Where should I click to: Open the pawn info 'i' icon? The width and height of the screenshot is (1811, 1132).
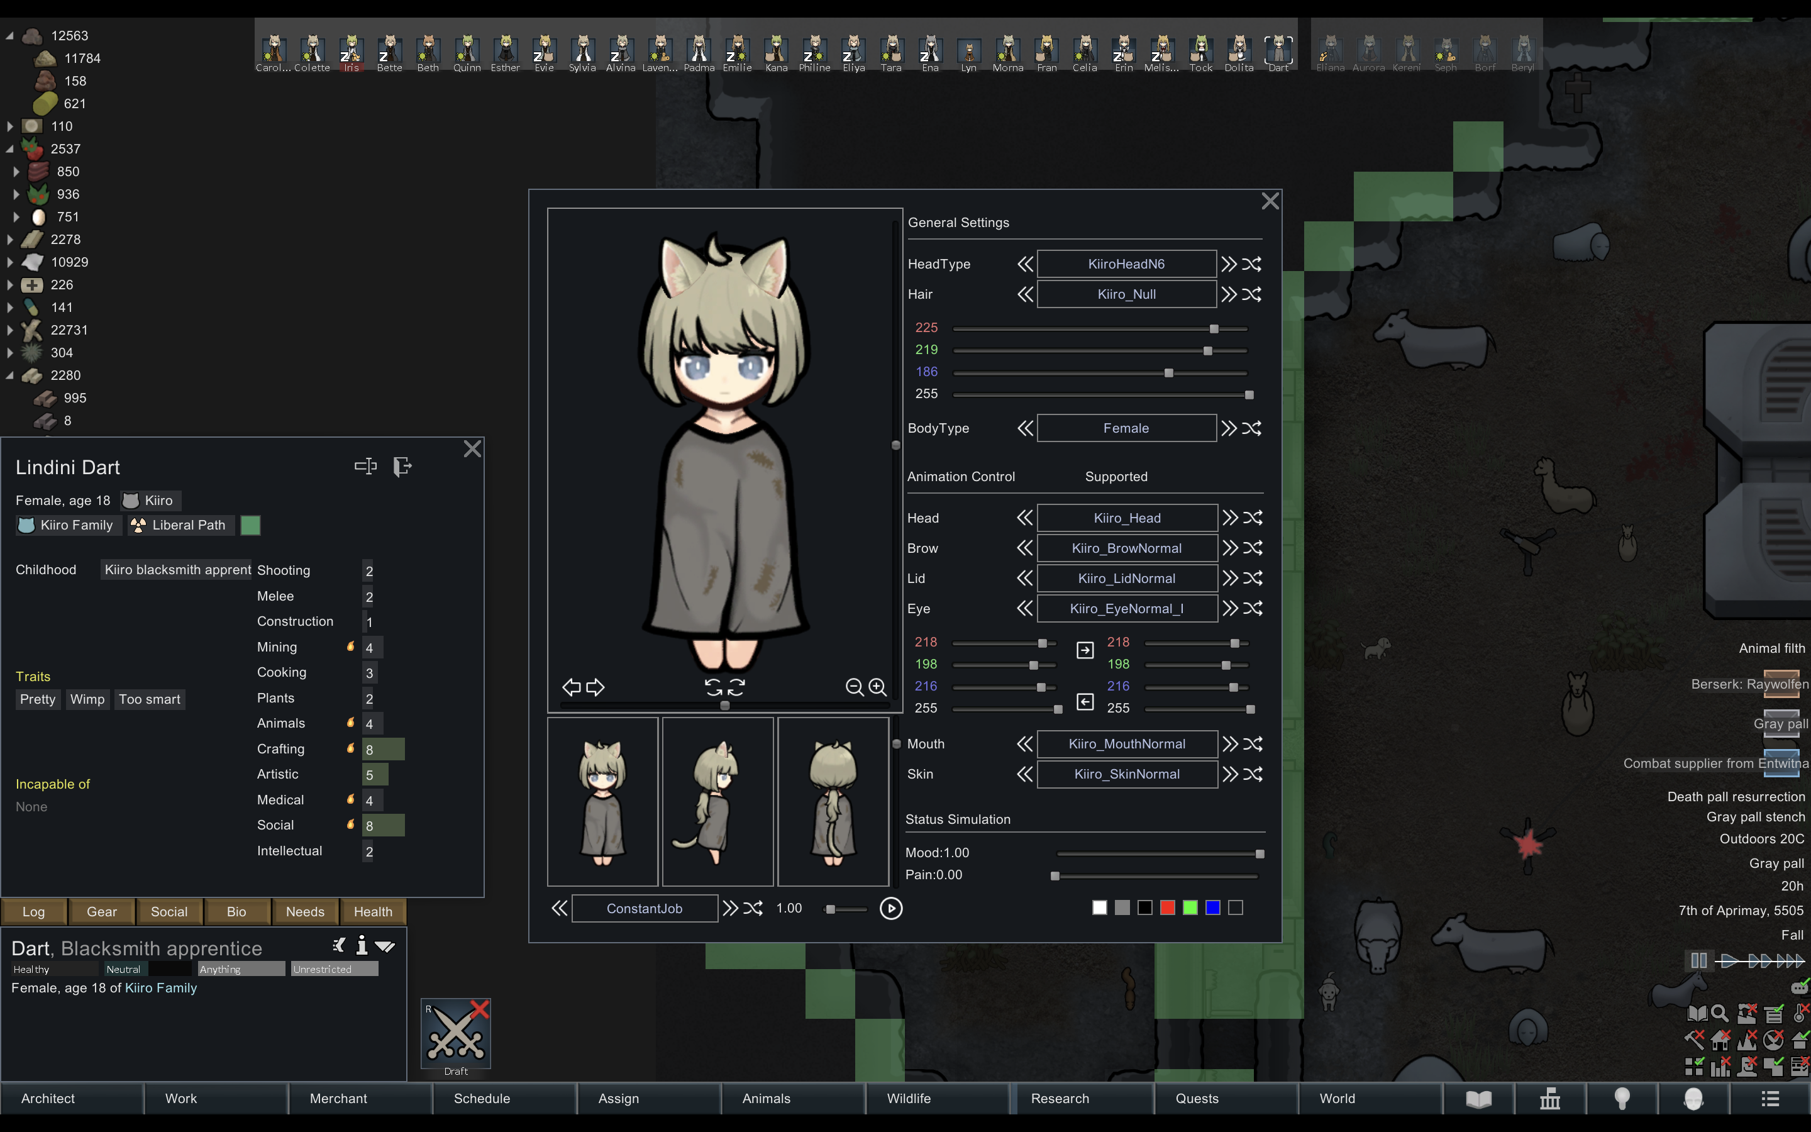tap(362, 946)
